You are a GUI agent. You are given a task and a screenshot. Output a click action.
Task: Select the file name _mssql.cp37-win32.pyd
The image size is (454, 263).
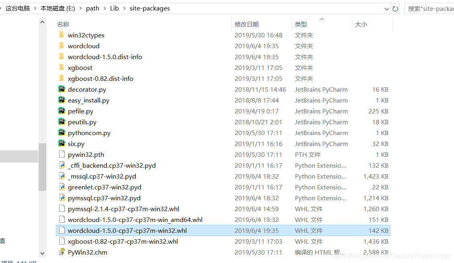point(102,176)
